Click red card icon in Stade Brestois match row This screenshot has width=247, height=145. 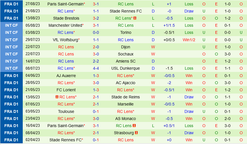click(x=135, y=18)
